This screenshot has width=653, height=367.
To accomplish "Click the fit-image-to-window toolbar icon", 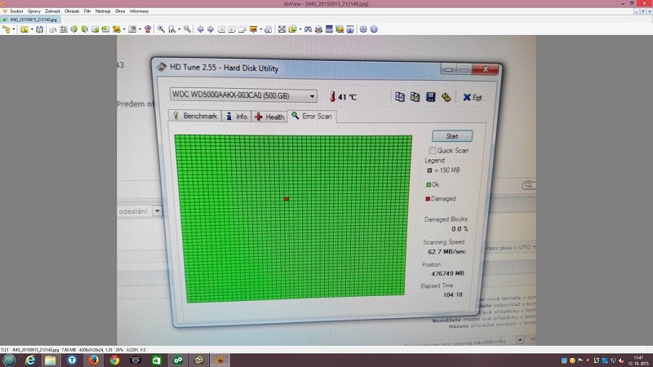I will 282,29.
